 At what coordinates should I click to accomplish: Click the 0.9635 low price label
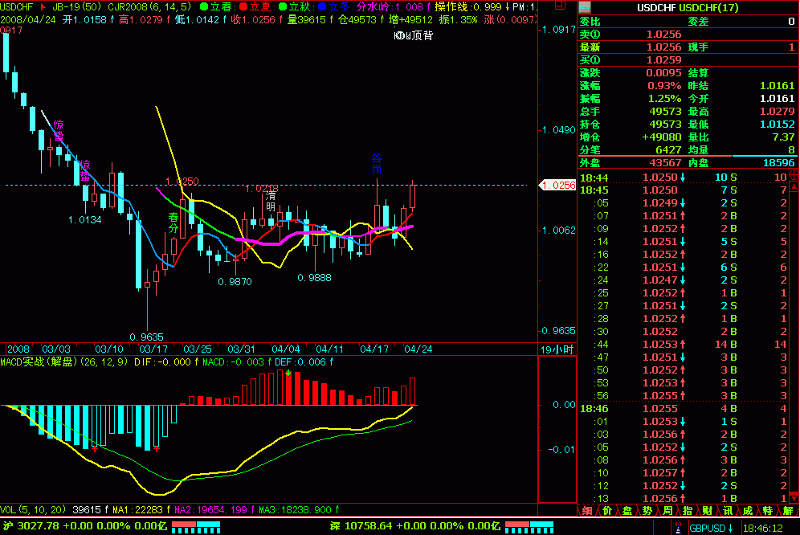coord(146,337)
